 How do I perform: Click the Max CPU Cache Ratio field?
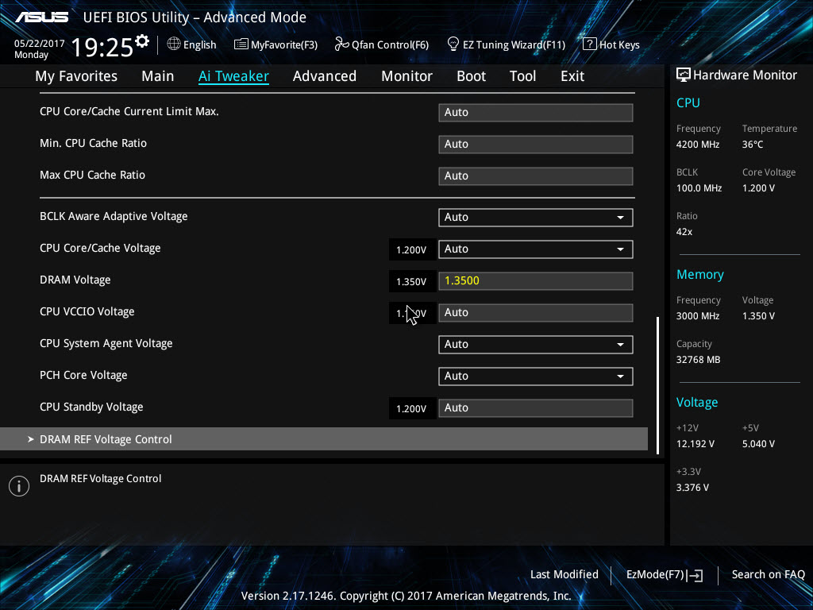pyautogui.click(x=536, y=176)
